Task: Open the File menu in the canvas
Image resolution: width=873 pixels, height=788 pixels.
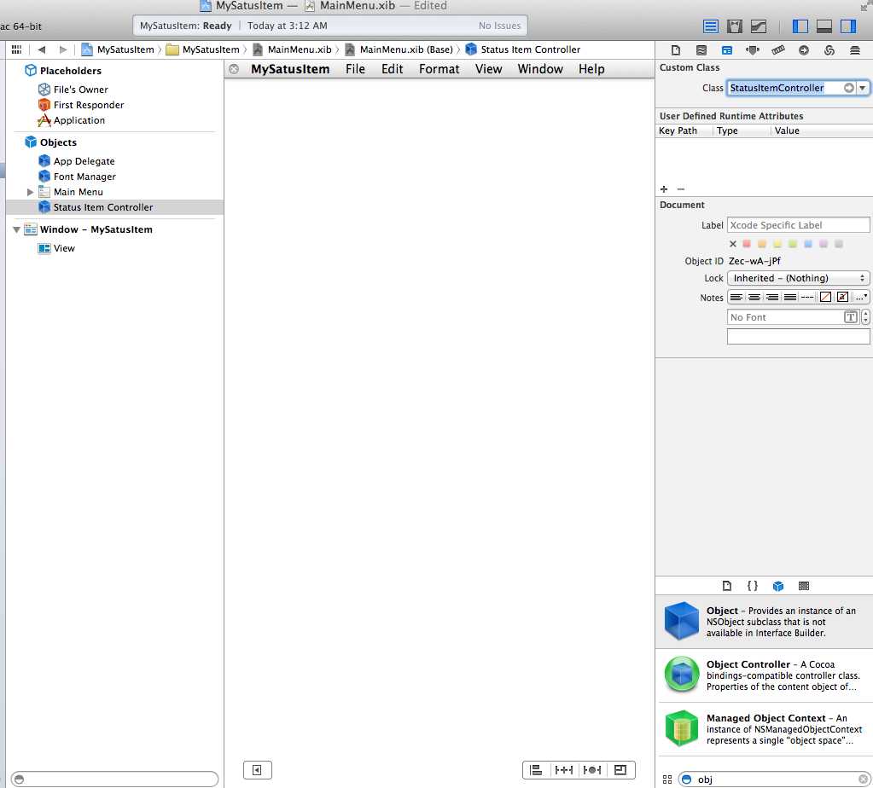Action: pyautogui.click(x=355, y=69)
